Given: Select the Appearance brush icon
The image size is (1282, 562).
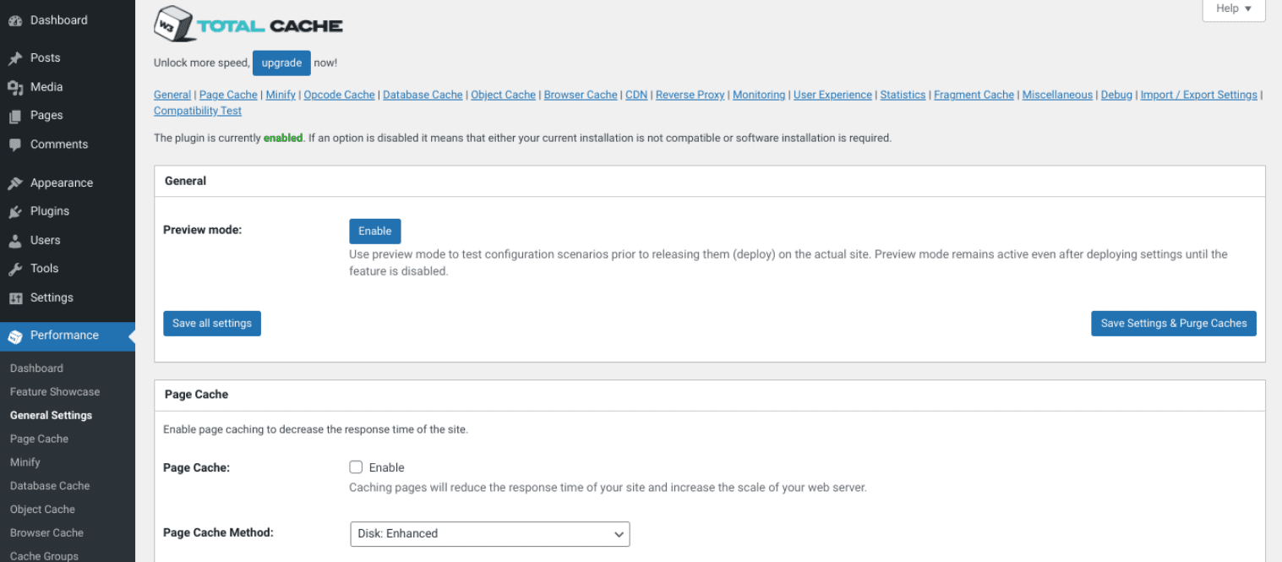Looking at the screenshot, I should [15, 183].
